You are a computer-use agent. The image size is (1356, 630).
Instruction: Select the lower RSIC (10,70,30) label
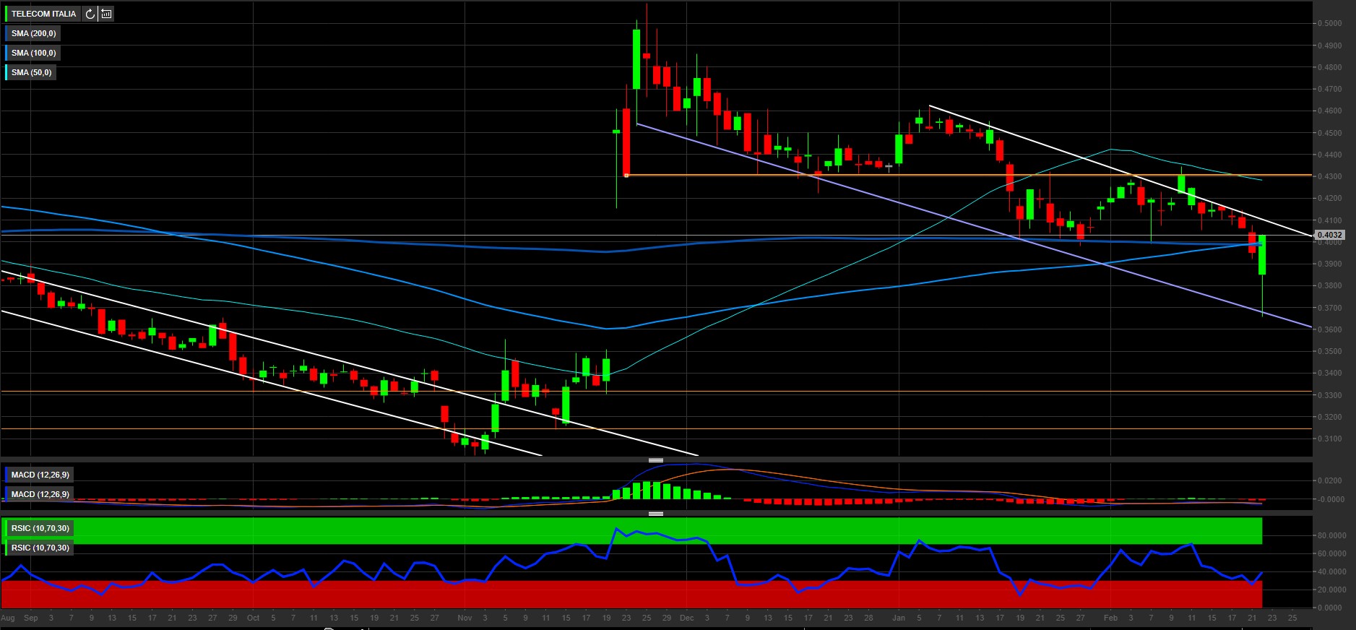pyautogui.click(x=40, y=548)
